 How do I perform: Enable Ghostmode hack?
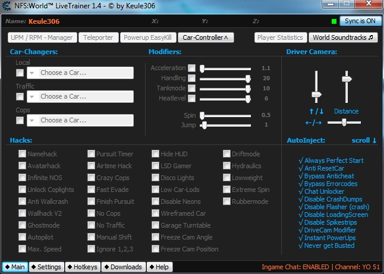pos(22,225)
